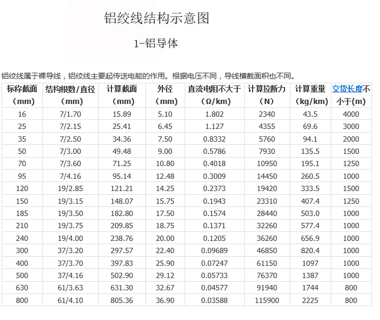
Task: Select weight value 135.5
Action: tap(310, 151)
